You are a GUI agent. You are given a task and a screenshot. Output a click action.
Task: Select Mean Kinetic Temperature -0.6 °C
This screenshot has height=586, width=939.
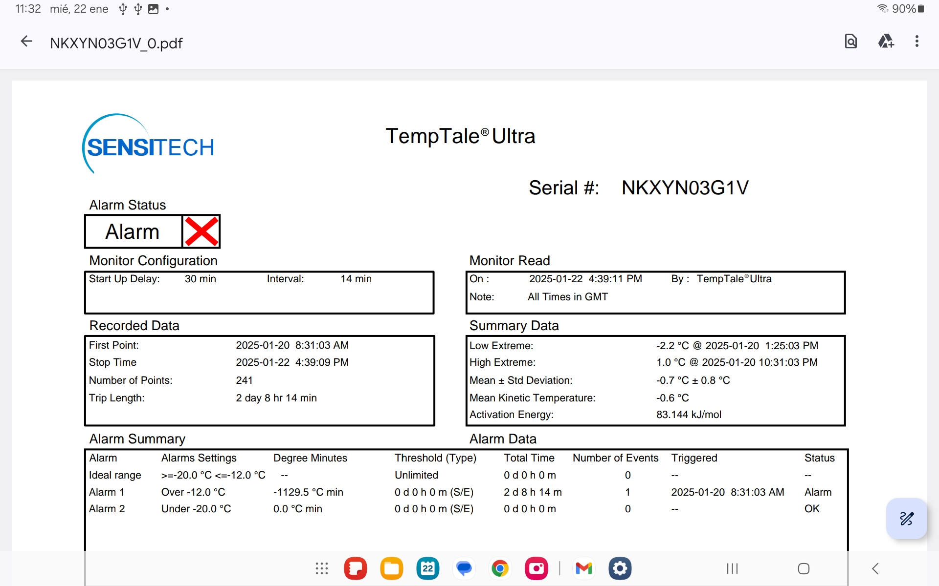click(x=672, y=398)
